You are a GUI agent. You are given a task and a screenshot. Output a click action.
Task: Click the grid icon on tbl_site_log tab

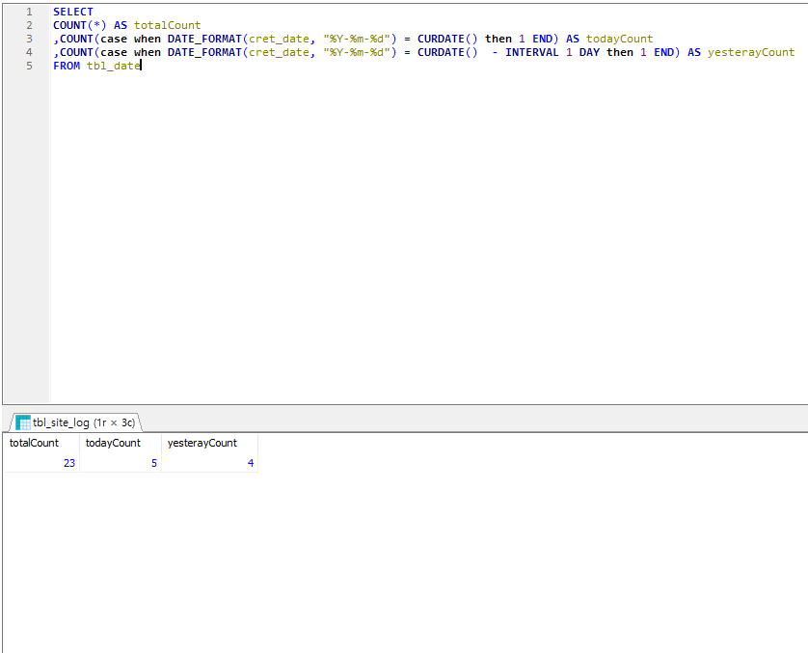pos(23,422)
